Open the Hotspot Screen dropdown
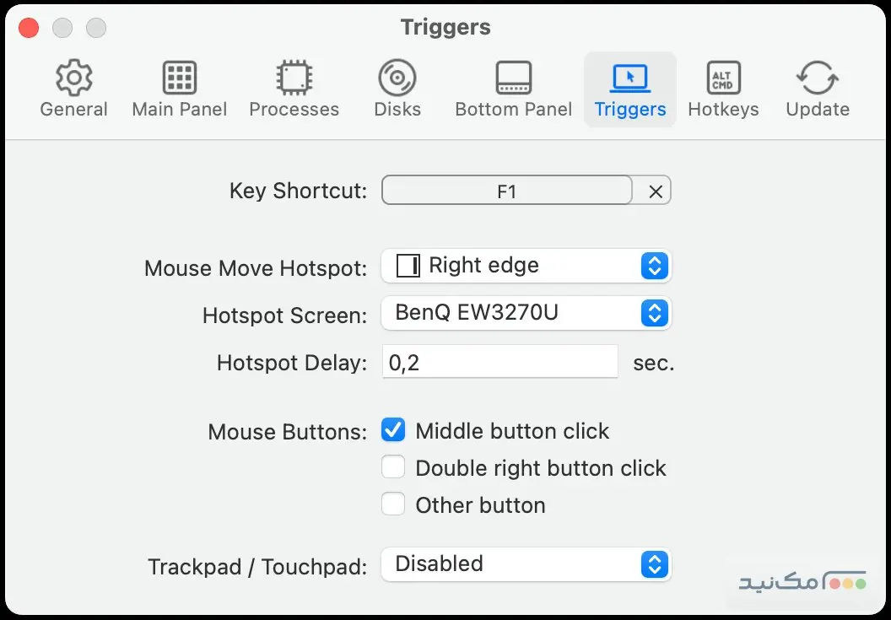 point(526,313)
